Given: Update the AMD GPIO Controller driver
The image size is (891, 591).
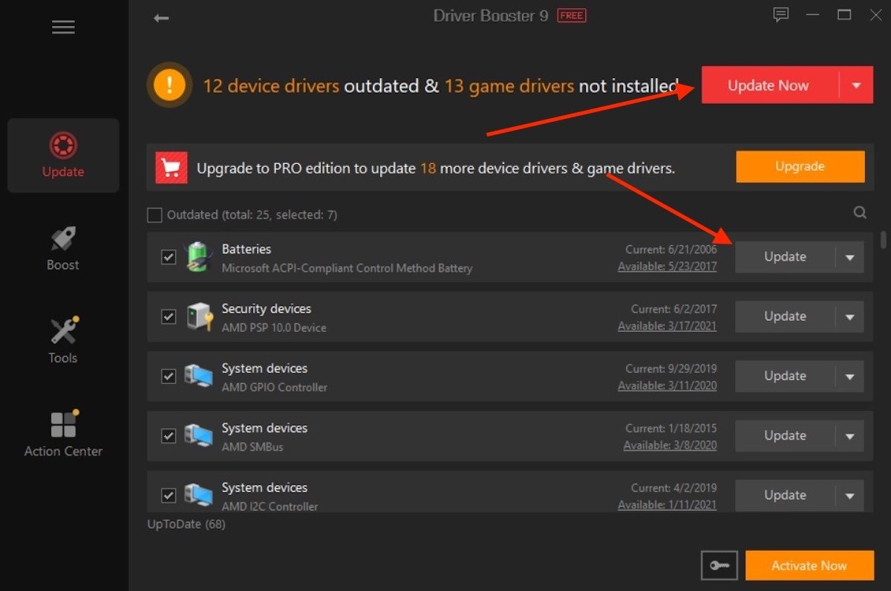Looking at the screenshot, I should click(786, 376).
